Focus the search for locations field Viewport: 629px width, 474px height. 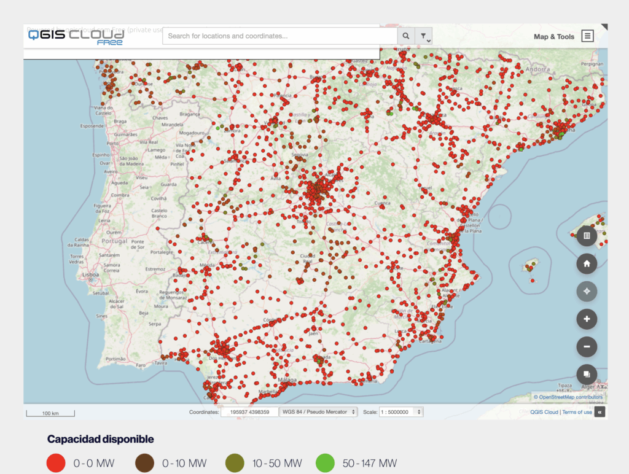click(280, 36)
